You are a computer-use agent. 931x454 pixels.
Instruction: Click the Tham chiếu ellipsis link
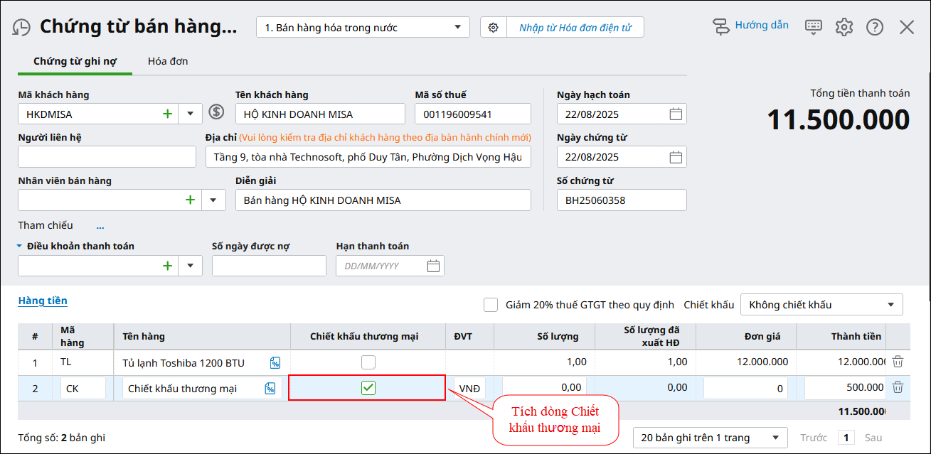point(100,226)
